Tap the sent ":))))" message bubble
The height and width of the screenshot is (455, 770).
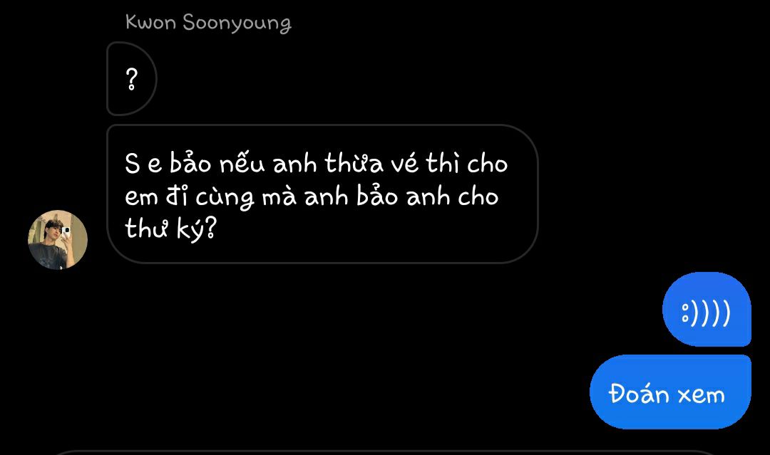(x=707, y=309)
